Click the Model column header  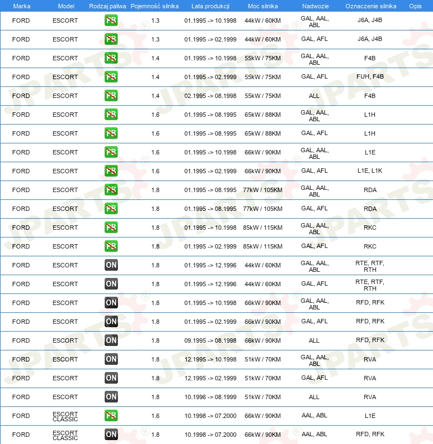[x=66, y=6]
